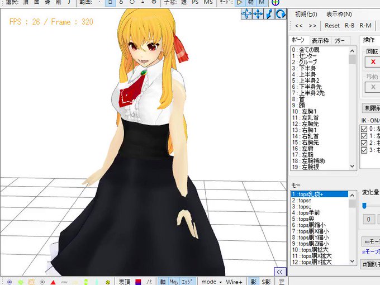Click the green burst display icon
380x285 pixels.
(20, 282)
